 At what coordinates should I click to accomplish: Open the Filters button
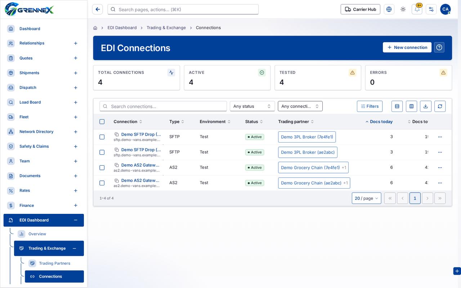[370, 106]
